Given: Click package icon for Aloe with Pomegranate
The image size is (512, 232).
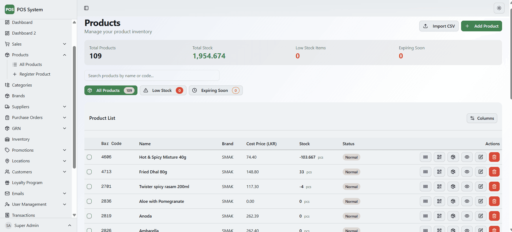Looking at the screenshot, I should coord(453,201).
